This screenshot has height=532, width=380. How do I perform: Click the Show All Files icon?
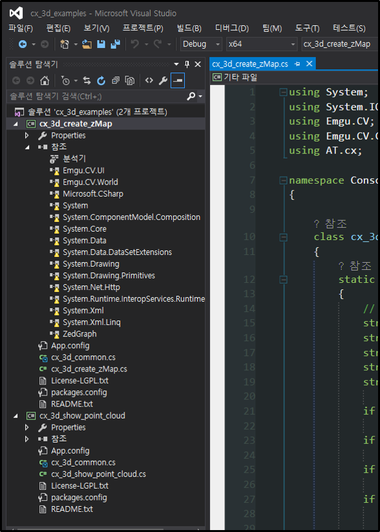(x=130, y=80)
